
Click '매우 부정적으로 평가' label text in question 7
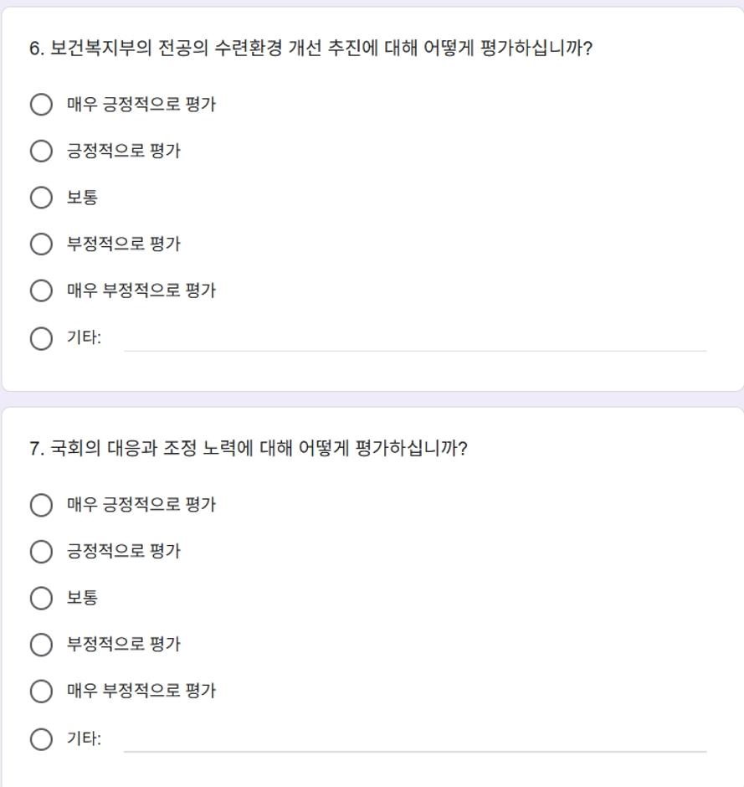141,691
